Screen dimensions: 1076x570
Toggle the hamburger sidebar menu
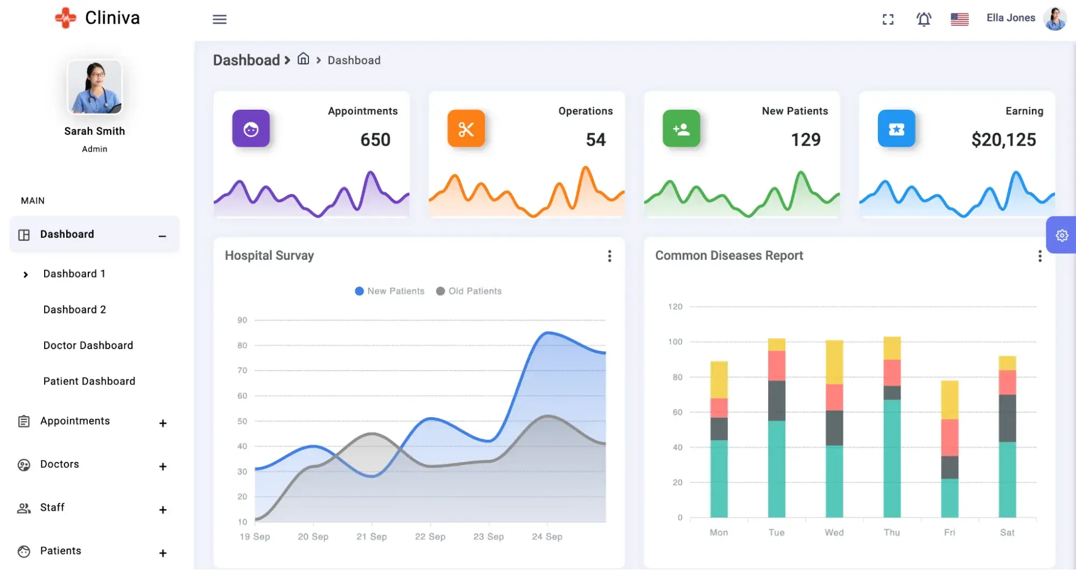point(219,19)
